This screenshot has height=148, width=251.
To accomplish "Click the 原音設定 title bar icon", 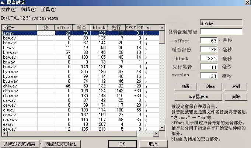I will (3, 3).
